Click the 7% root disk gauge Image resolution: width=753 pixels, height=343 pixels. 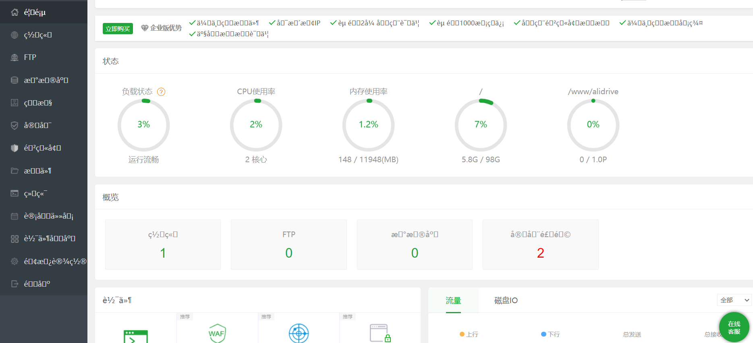pos(481,125)
